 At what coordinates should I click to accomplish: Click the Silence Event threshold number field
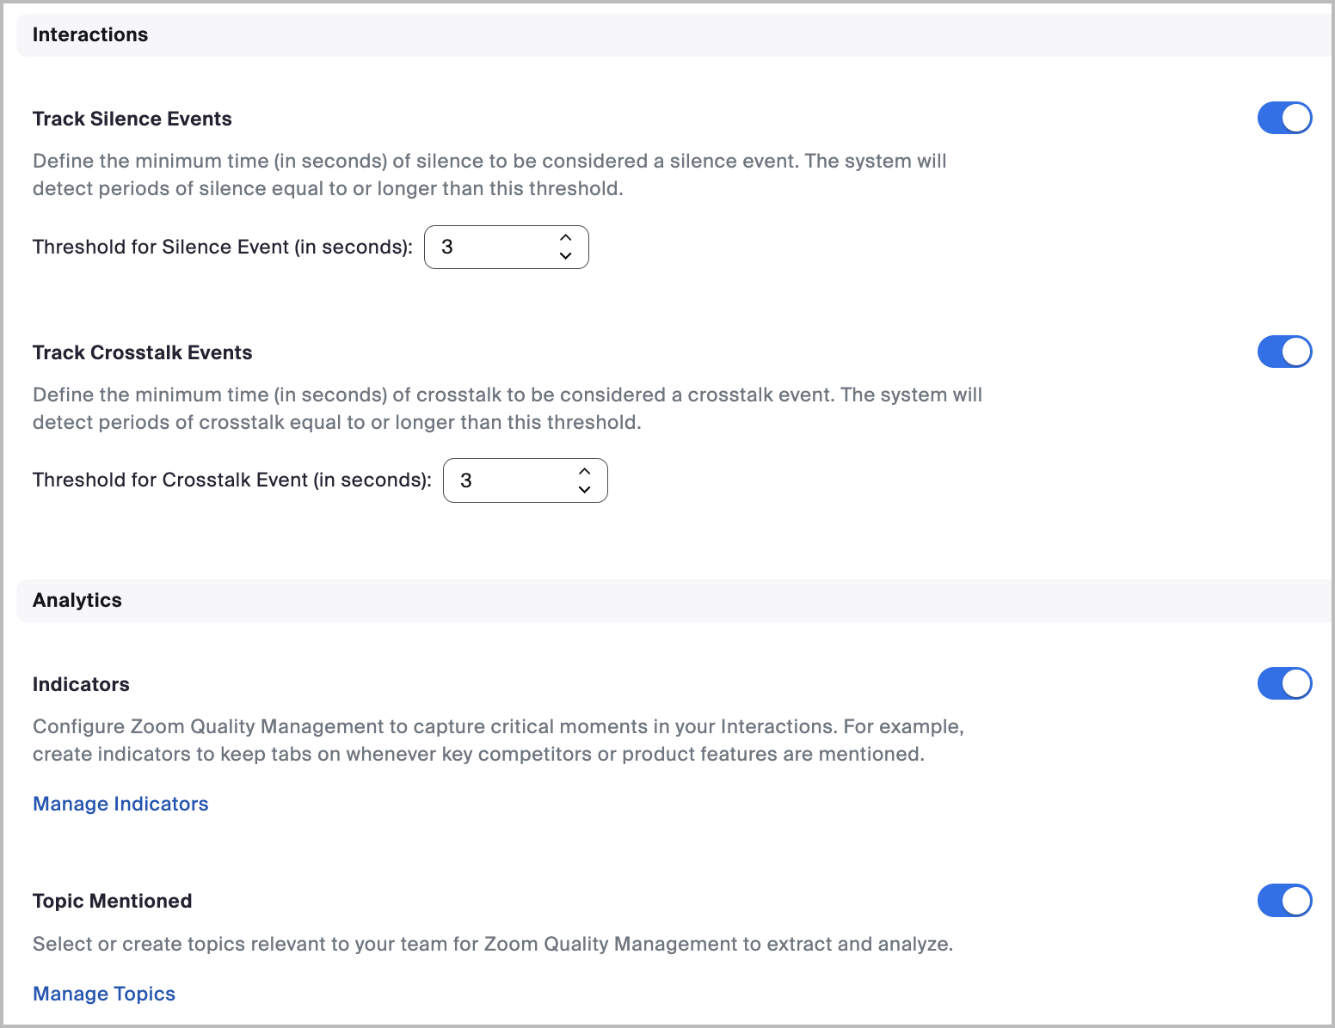(x=490, y=248)
